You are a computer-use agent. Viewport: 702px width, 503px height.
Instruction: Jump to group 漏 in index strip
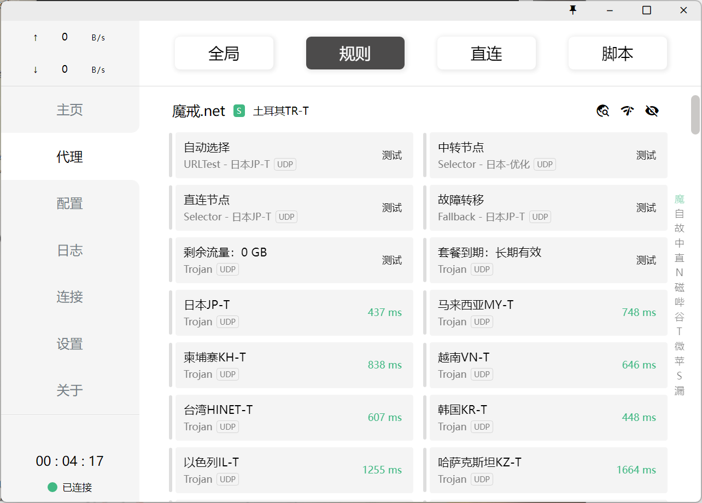[x=680, y=391]
